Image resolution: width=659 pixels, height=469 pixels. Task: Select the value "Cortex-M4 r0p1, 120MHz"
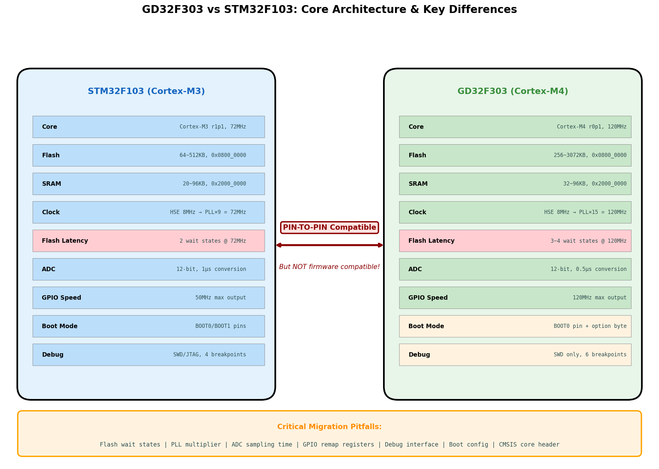point(592,127)
